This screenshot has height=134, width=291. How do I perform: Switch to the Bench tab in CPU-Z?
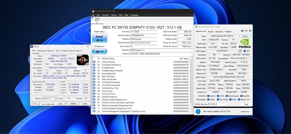72,51
